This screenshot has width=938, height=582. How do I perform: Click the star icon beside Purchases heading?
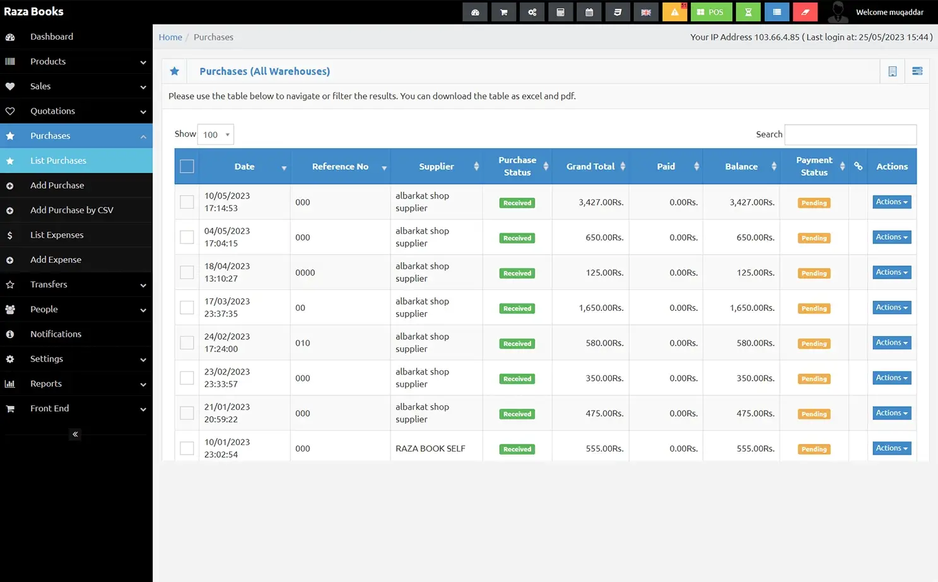pos(175,71)
